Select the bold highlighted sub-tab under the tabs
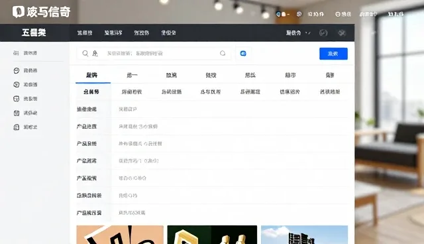424x244 pixels. click(x=91, y=91)
